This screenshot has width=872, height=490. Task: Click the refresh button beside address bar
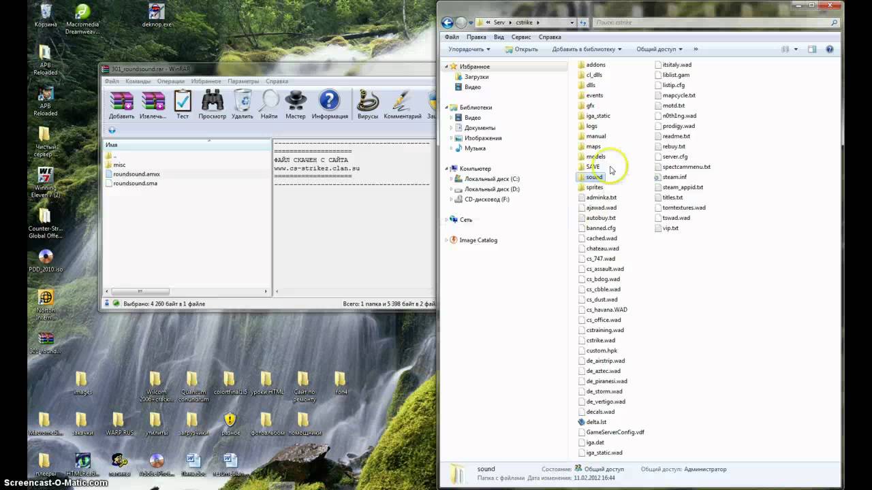coord(583,22)
